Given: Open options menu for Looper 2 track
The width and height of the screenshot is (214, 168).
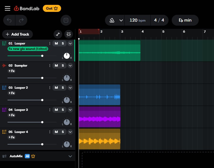Looking at the screenshot, I should coord(50,88).
